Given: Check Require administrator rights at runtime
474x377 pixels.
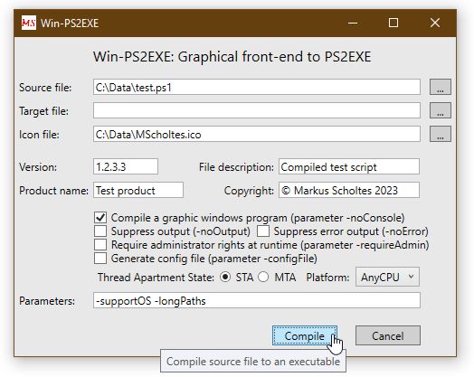Looking at the screenshot, I should 100,245.
